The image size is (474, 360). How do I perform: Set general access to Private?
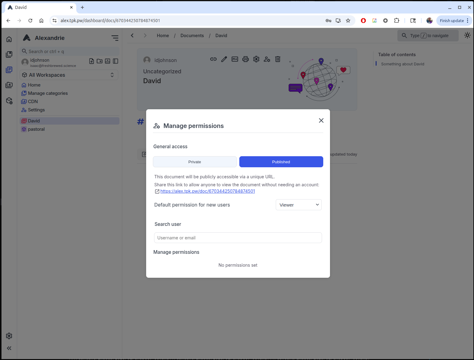(195, 162)
